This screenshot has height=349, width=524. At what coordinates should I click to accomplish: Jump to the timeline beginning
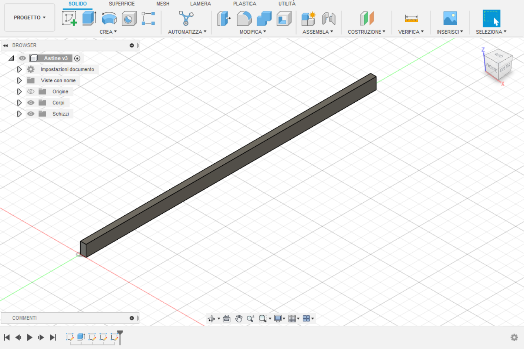tap(7, 337)
